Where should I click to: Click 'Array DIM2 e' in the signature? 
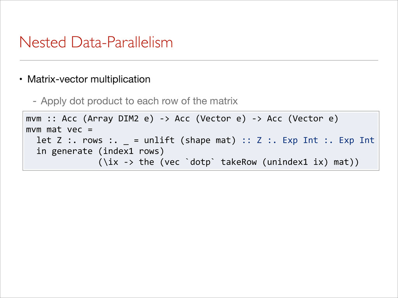click(x=118, y=119)
